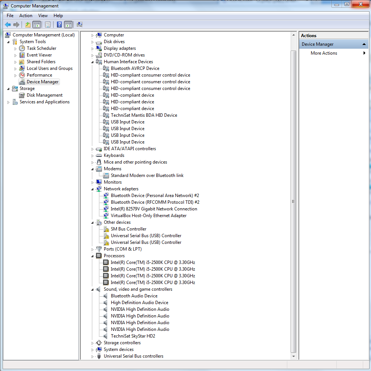Expand the IDE ATA/ATAPI controllers category
This screenshot has height=371, width=371.
(x=92, y=149)
